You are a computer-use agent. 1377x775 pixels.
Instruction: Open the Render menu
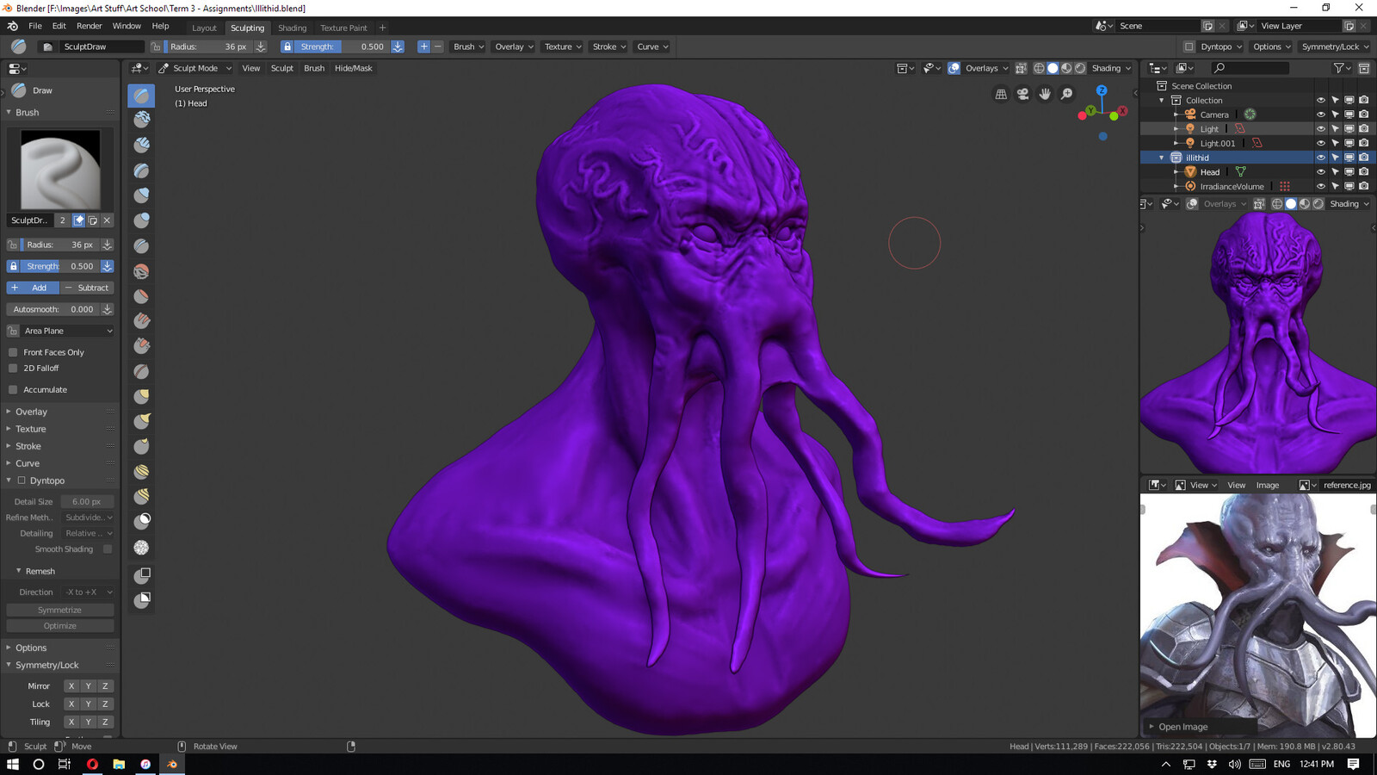89,26
